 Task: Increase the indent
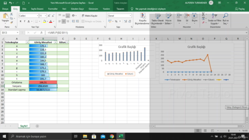77,21
